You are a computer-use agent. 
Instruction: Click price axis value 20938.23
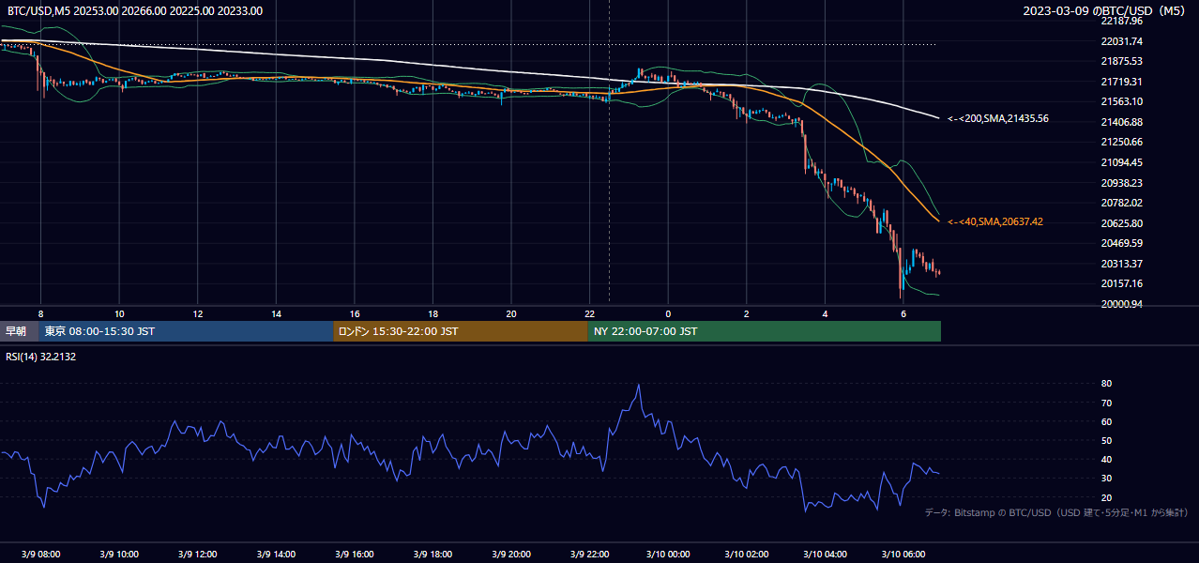(1121, 183)
